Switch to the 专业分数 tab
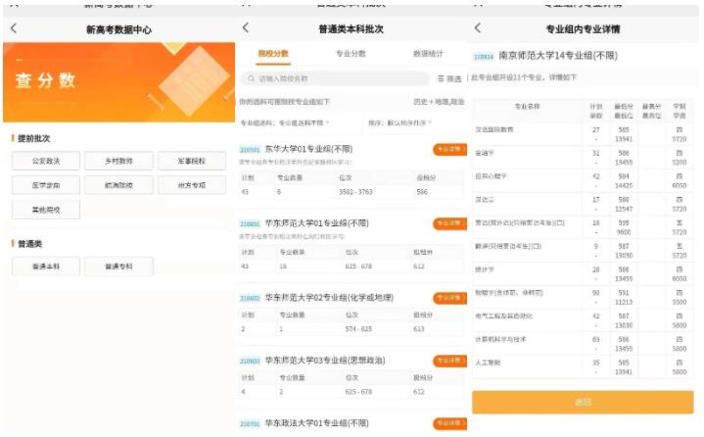The height and width of the screenshot is (437, 704). [x=351, y=54]
